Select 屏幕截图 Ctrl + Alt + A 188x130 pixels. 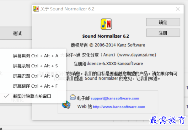(35, 56)
